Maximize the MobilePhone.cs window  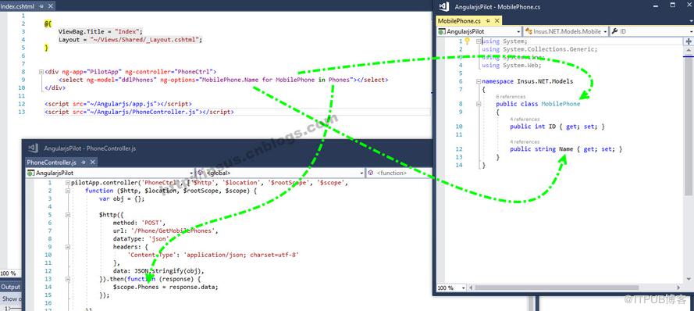(673, 5)
